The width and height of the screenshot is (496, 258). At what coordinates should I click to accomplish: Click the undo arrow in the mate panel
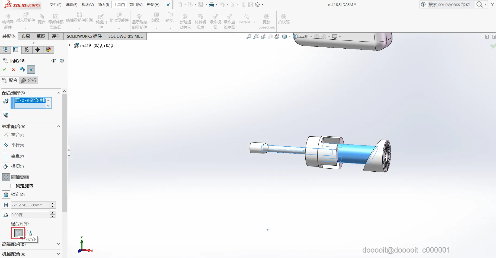coord(22,70)
